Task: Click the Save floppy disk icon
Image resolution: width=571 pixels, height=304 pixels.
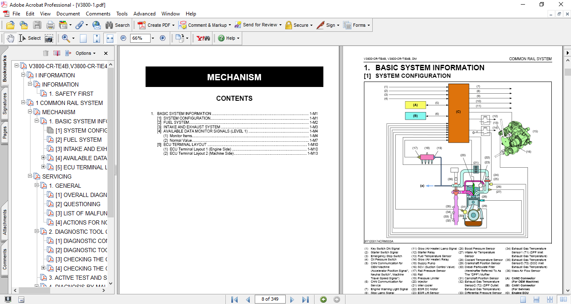Action: [37, 25]
